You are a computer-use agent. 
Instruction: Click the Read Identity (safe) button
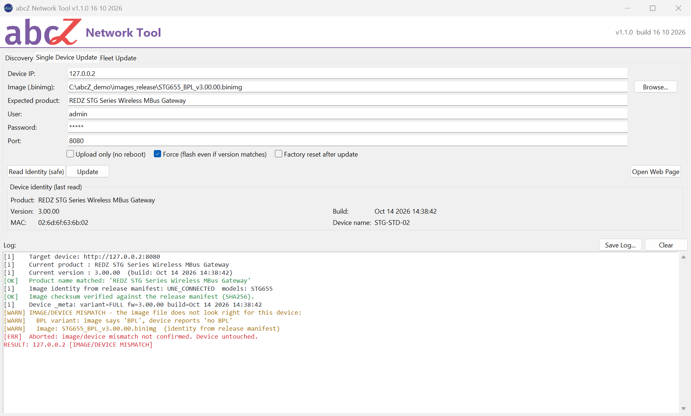pyautogui.click(x=36, y=171)
